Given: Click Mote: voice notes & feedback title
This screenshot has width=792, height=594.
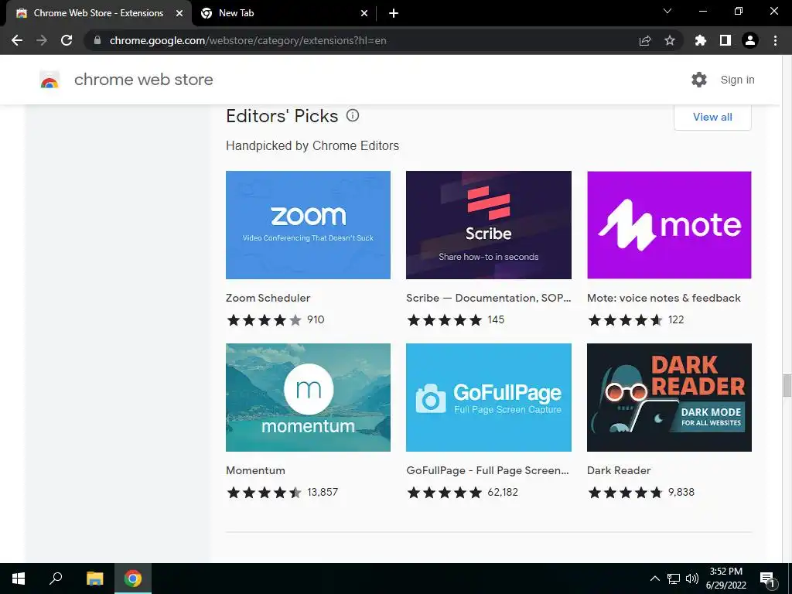Looking at the screenshot, I should coord(664,298).
